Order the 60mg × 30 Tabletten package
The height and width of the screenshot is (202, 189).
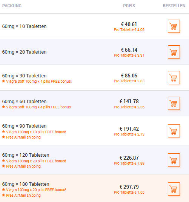tap(174, 77)
